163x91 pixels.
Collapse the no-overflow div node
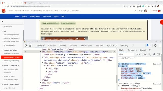(45, 65)
